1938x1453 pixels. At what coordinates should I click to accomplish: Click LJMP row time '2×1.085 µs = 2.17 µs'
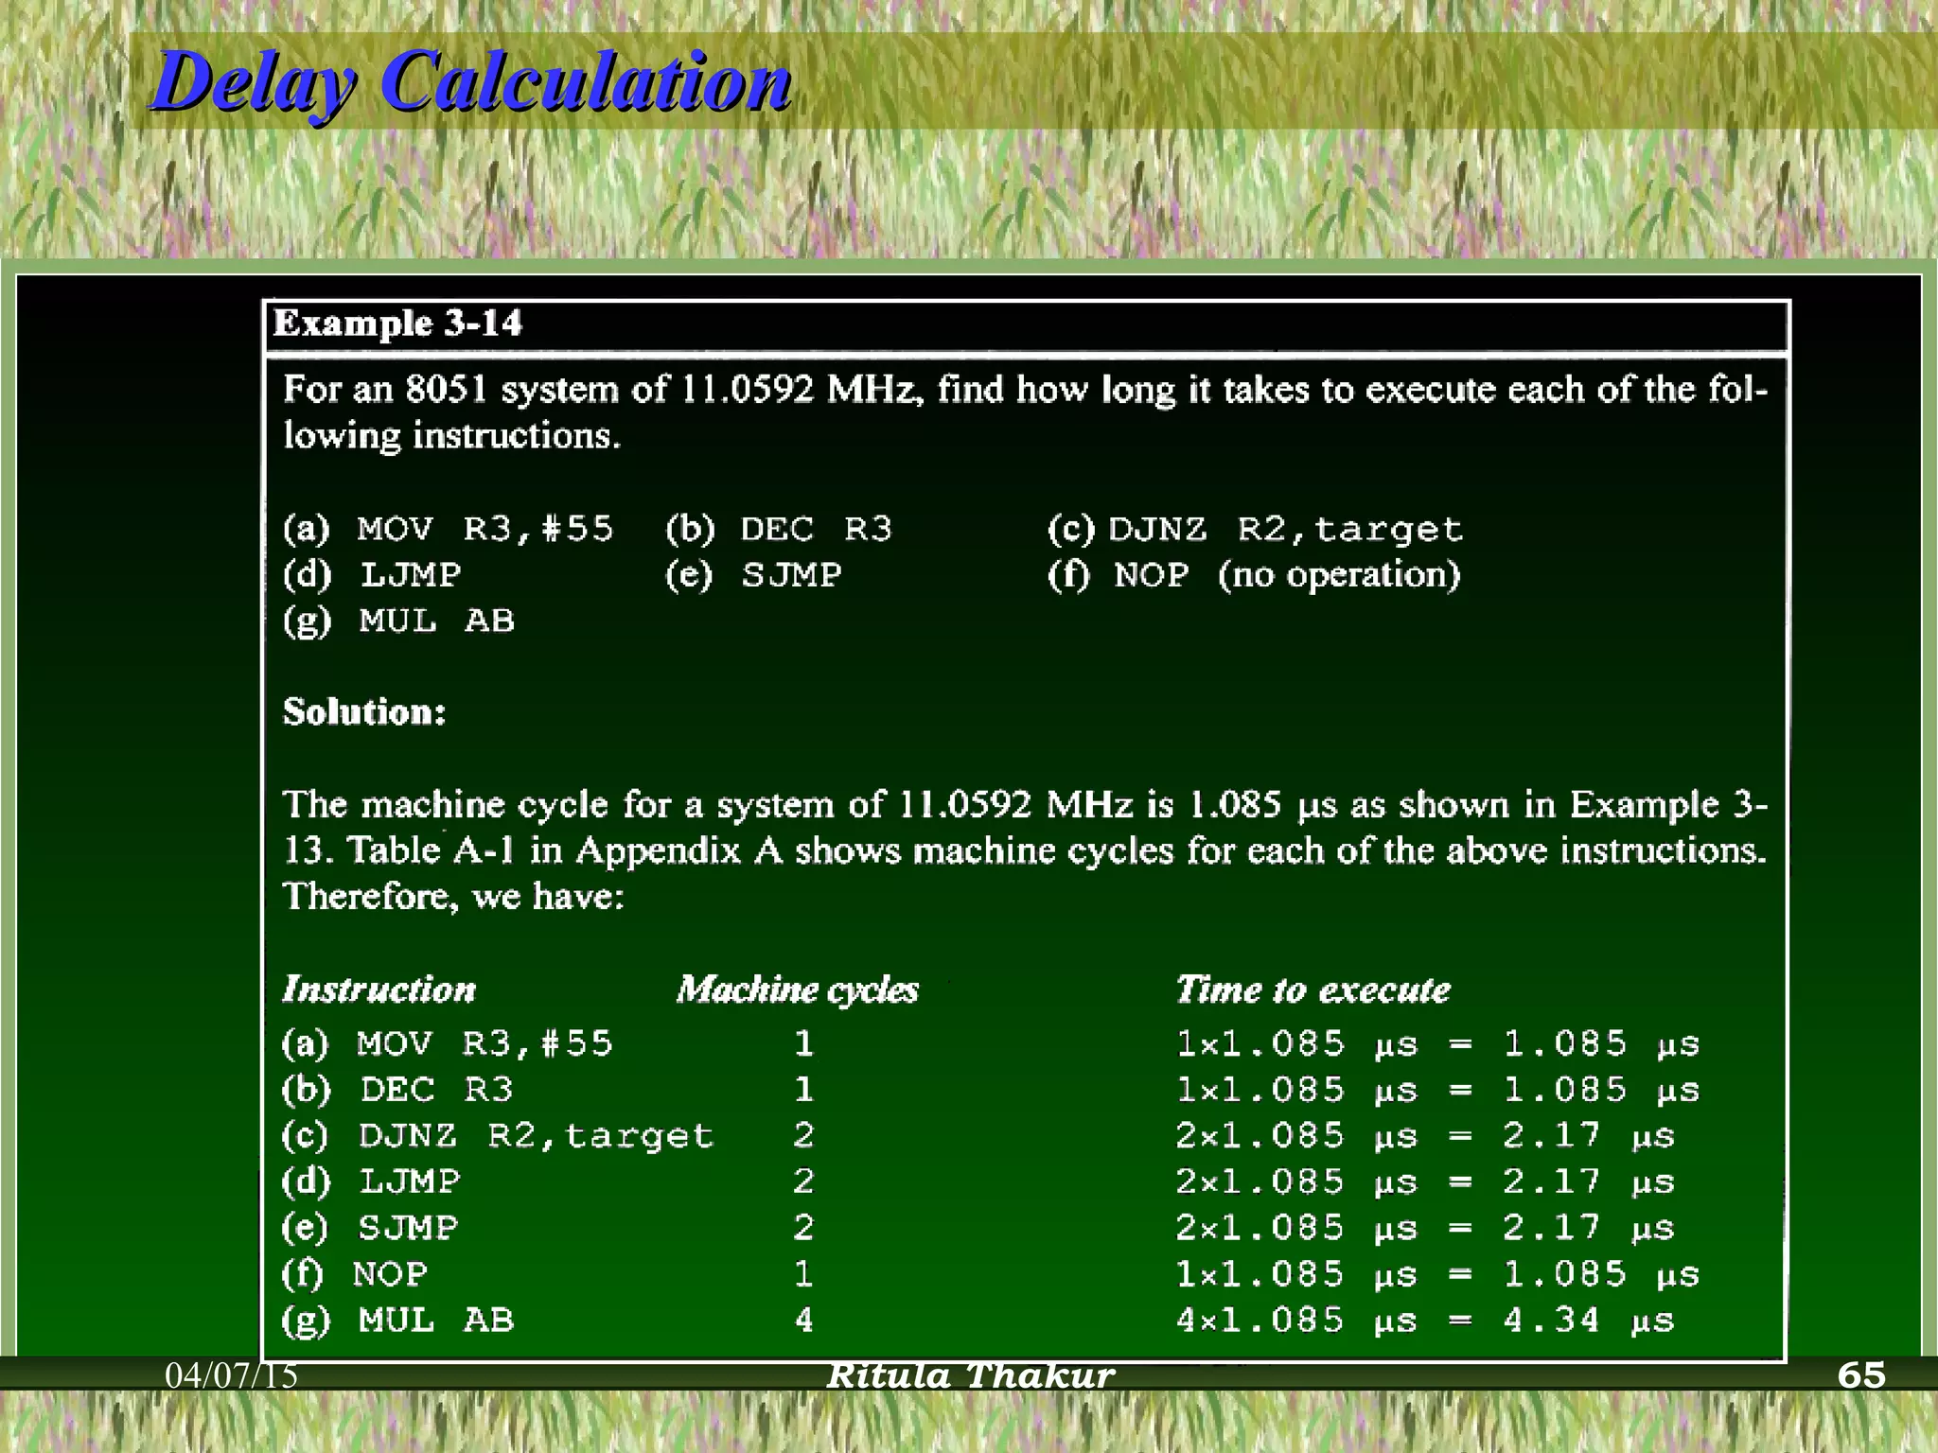(x=1425, y=1182)
